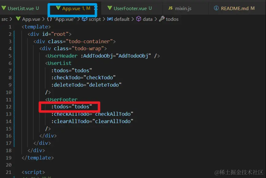Open the "App.vue" object breadcrumb
This screenshot has width=266, height=178.
[x=64, y=19]
